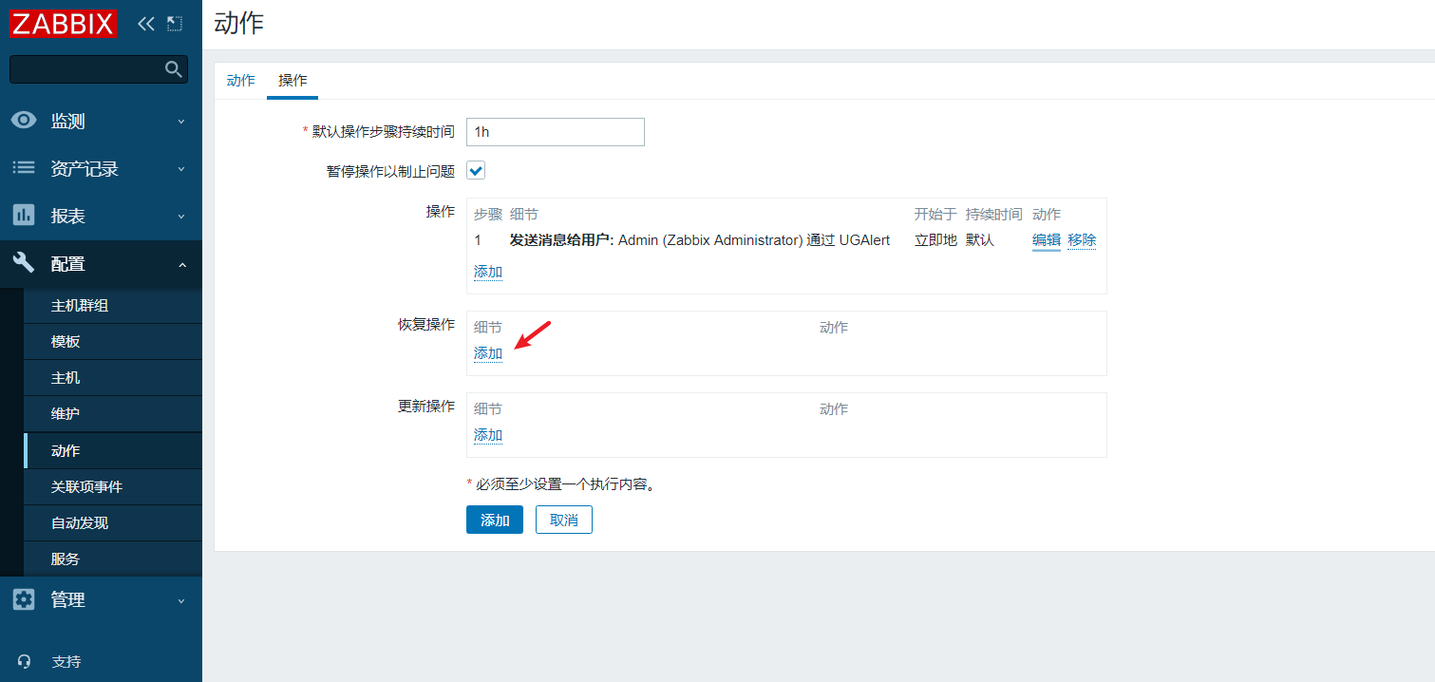This screenshot has width=1435, height=682.
Task: Click 添加 link under 操作
Action: point(488,272)
